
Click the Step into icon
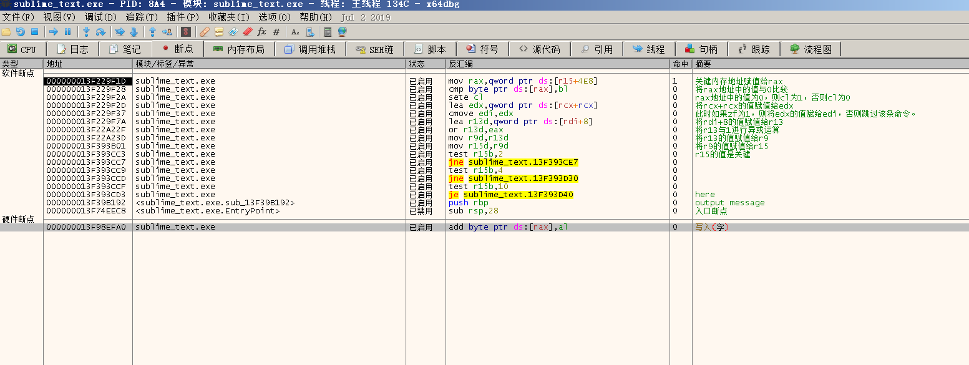point(87,31)
